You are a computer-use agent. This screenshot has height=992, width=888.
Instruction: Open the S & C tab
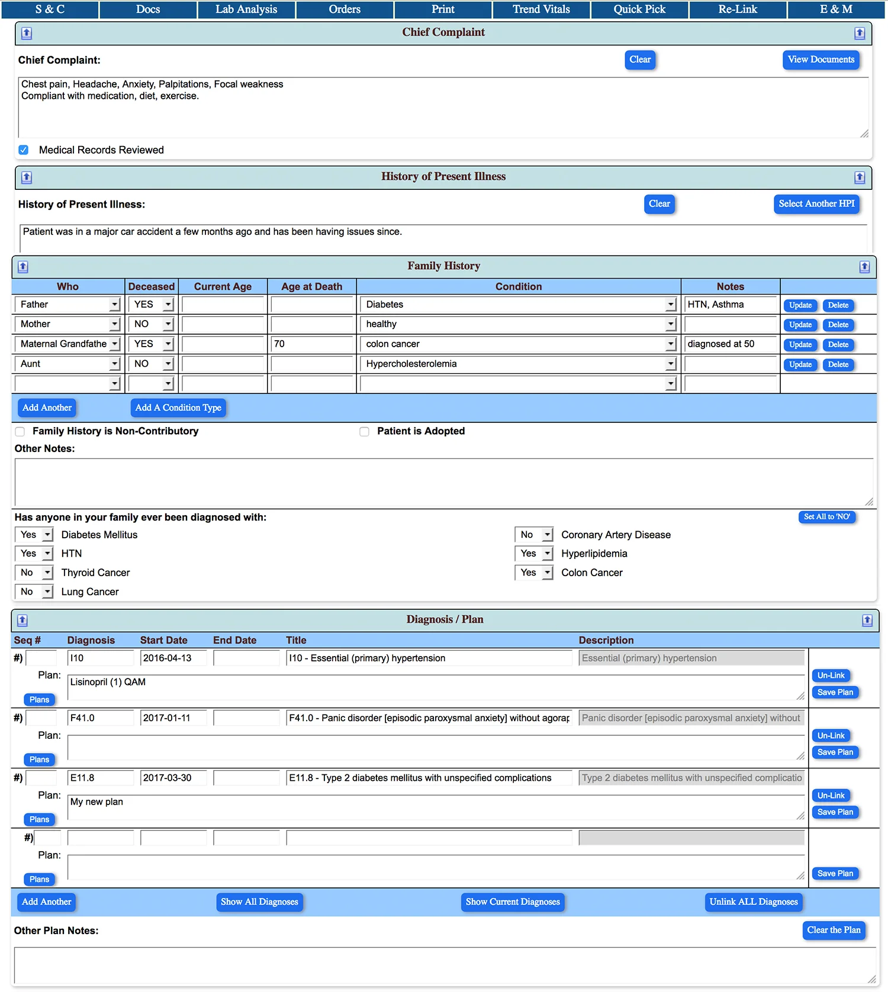pos(50,9)
